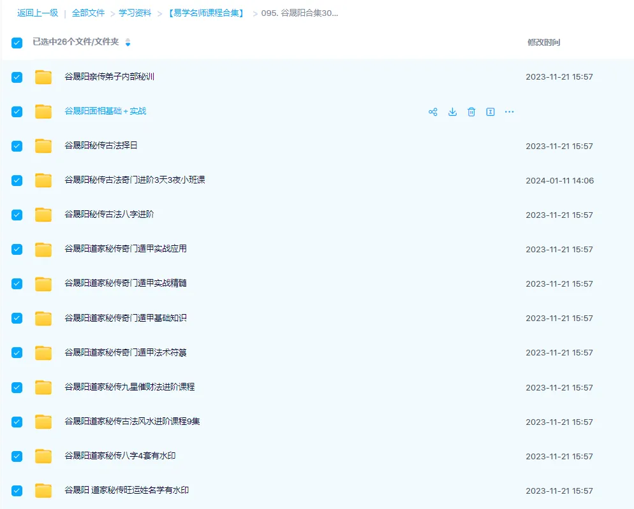
Task: Uncheck 谷晟阳秘传古法奇门进阶3天3夜小班课 checkbox
Action: point(17,180)
